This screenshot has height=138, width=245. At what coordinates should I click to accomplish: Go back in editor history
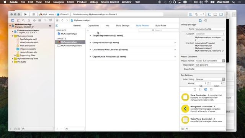pos(62,20)
